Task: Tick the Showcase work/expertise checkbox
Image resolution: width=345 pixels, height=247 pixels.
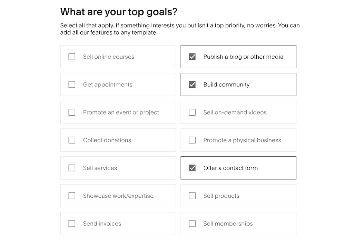Action: 72,196
